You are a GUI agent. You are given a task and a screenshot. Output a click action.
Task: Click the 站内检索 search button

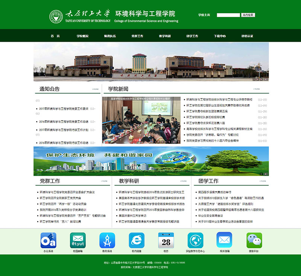coord(248,15)
